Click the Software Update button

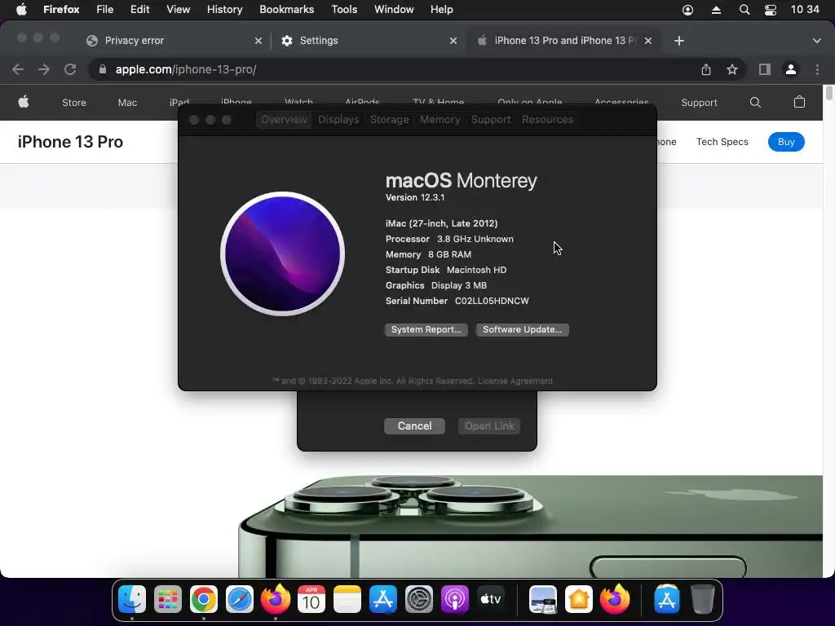(522, 329)
